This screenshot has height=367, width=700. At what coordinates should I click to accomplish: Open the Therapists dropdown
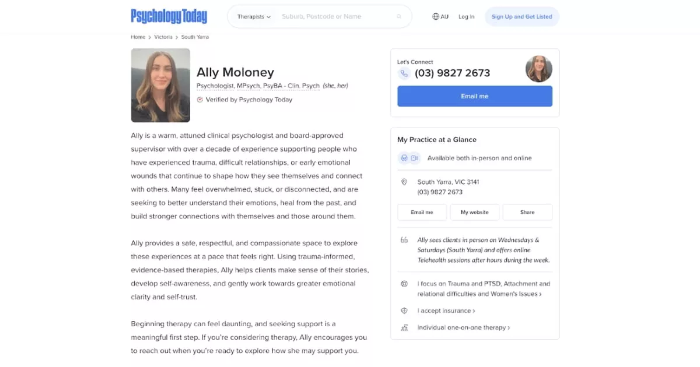(x=254, y=17)
